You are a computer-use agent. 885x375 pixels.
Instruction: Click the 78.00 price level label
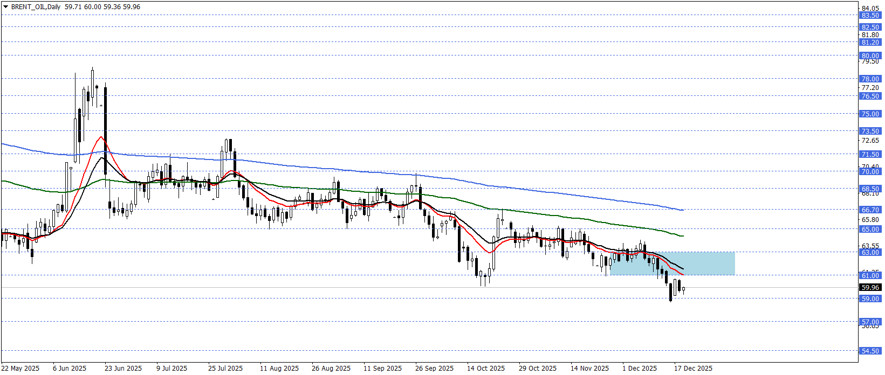pos(870,79)
